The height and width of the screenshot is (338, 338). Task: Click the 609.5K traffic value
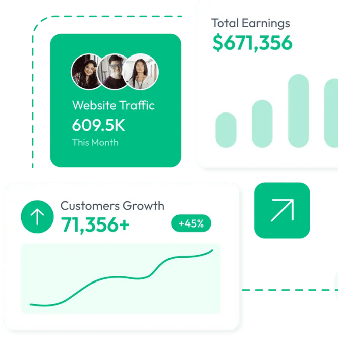coord(98,124)
